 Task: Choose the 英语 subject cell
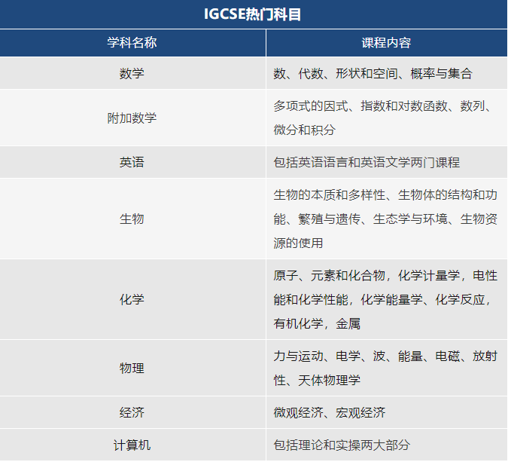[x=132, y=162]
